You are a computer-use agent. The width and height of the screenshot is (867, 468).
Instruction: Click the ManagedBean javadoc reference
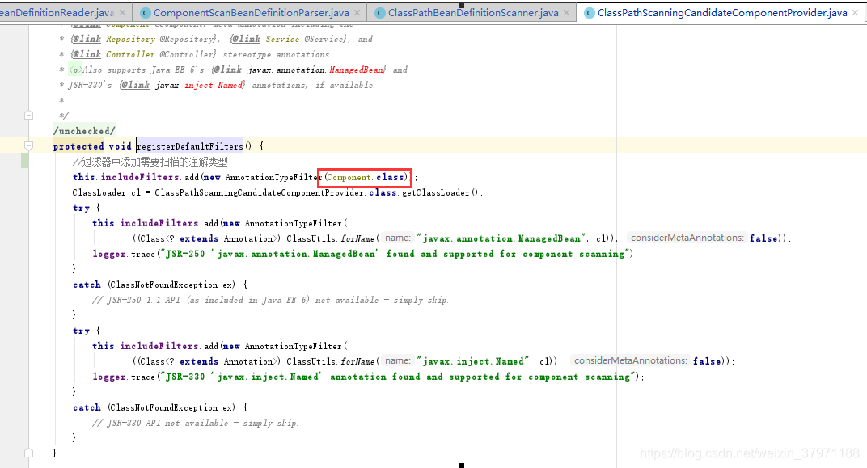(357, 70)
